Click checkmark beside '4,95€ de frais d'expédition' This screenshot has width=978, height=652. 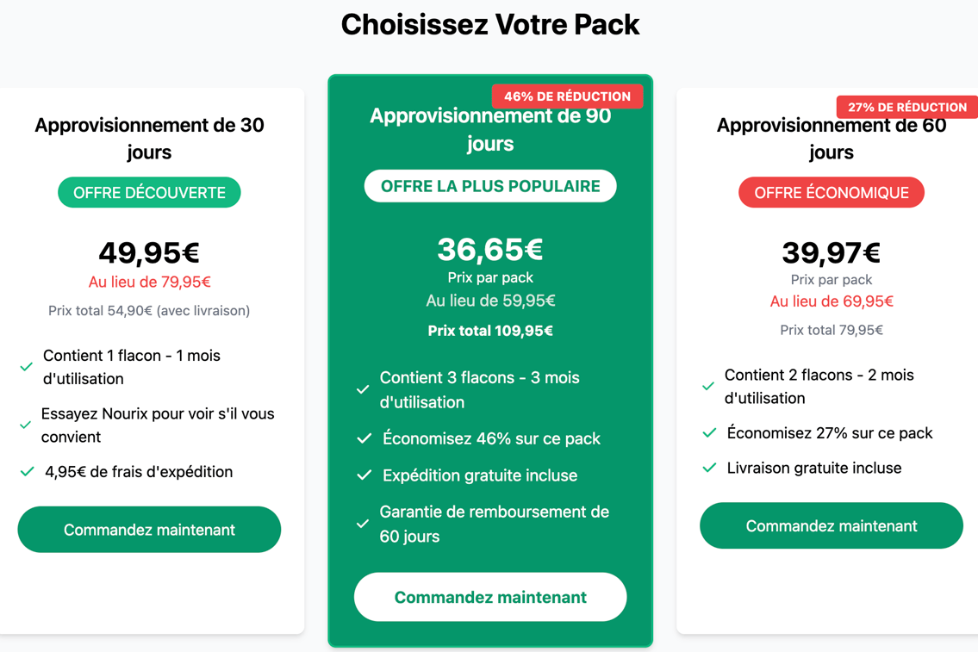pos(27,472)
